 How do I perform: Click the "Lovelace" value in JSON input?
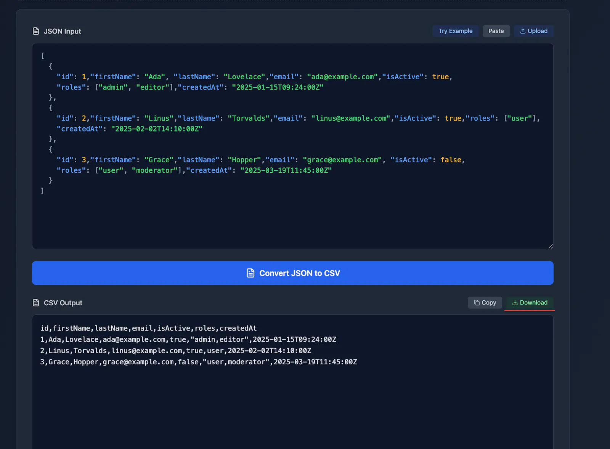tap(244, 77)
